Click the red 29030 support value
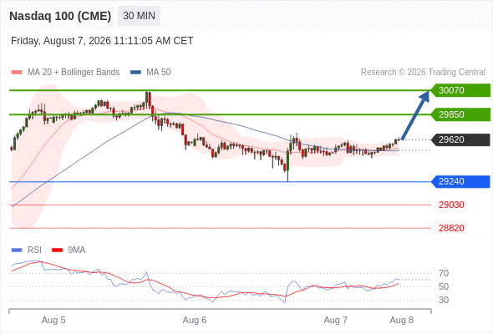 [451, 205]
